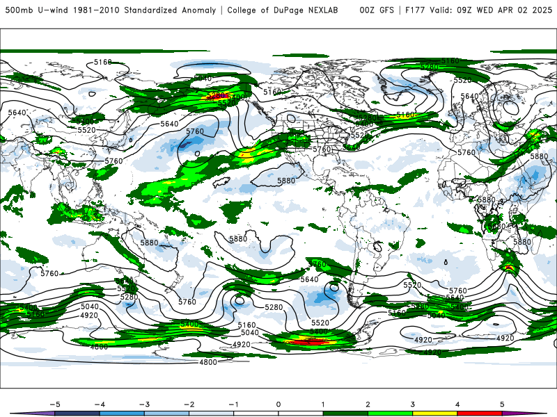Image resolution: width=557 pixels, height=417 pixels.
Task: Click the '5880' contour label over northern Australia
Action: click(149, 243)
